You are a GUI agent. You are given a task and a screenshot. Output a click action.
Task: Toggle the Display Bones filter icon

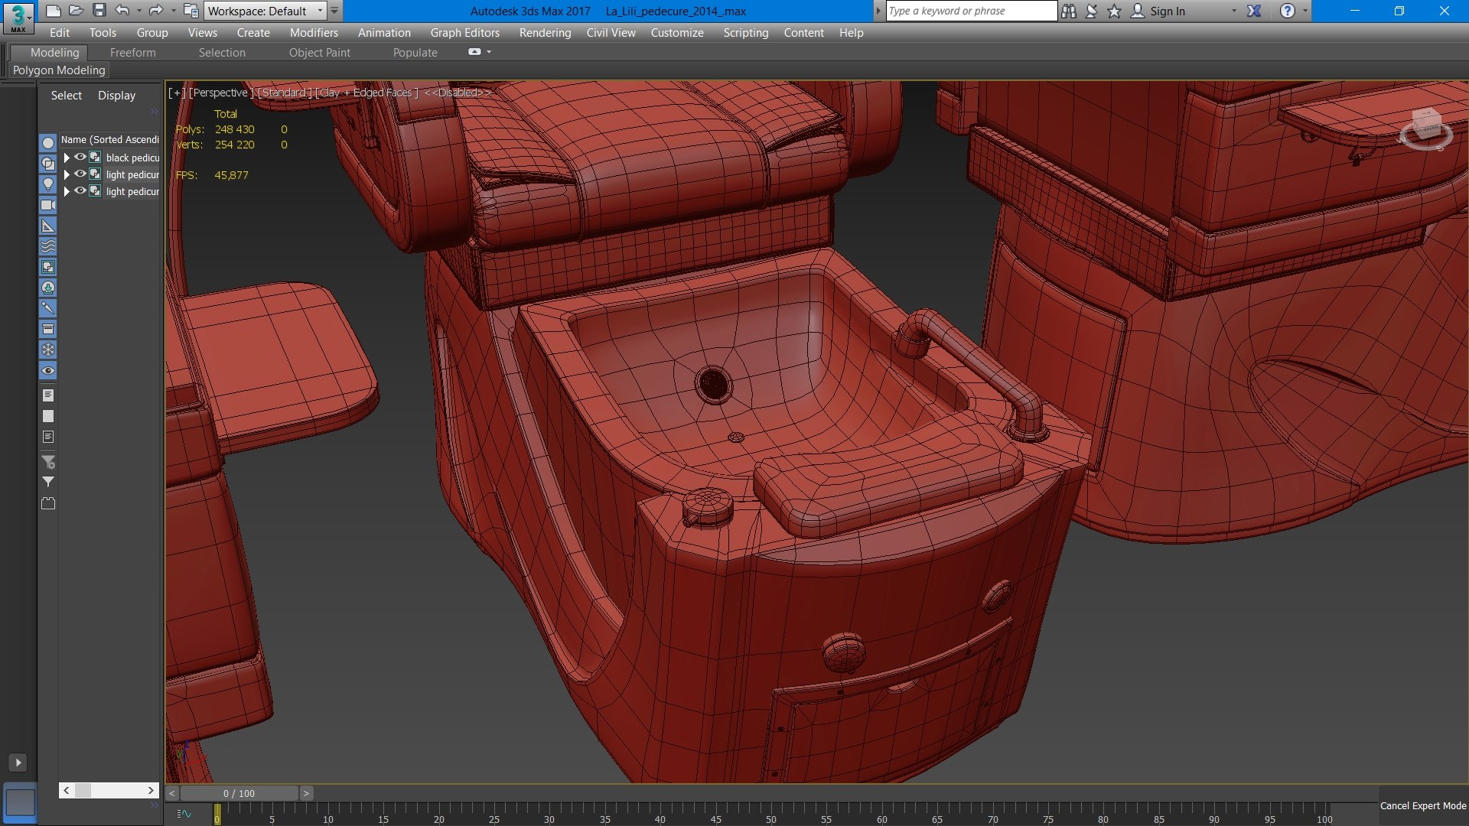point(48,308)
